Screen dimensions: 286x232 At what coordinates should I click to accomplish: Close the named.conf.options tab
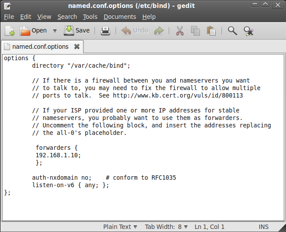[x=77, y=47]
